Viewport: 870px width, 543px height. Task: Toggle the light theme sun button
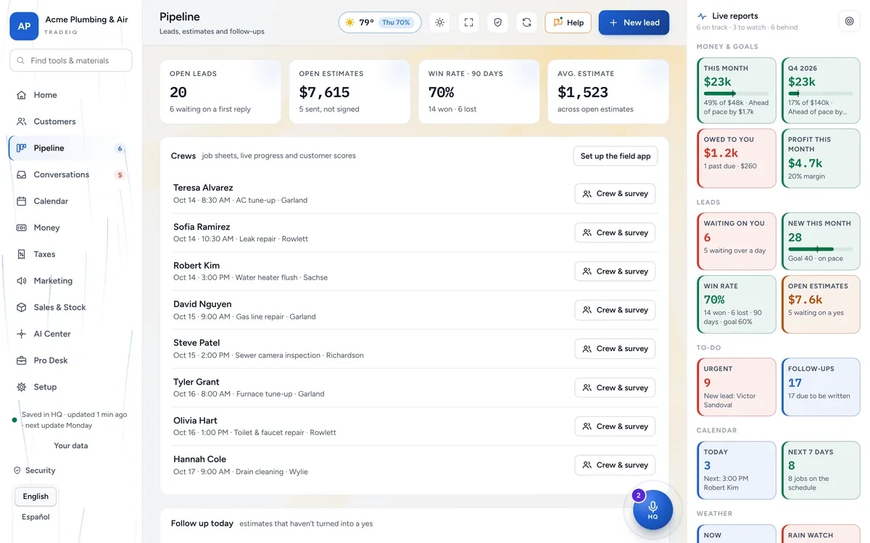[439, 22]
